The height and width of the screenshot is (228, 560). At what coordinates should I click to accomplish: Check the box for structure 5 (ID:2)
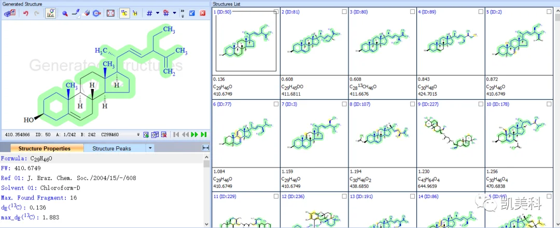coord(549,12)
